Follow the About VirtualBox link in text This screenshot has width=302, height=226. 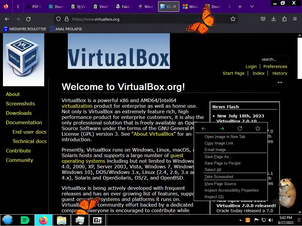tap(154, 134)
